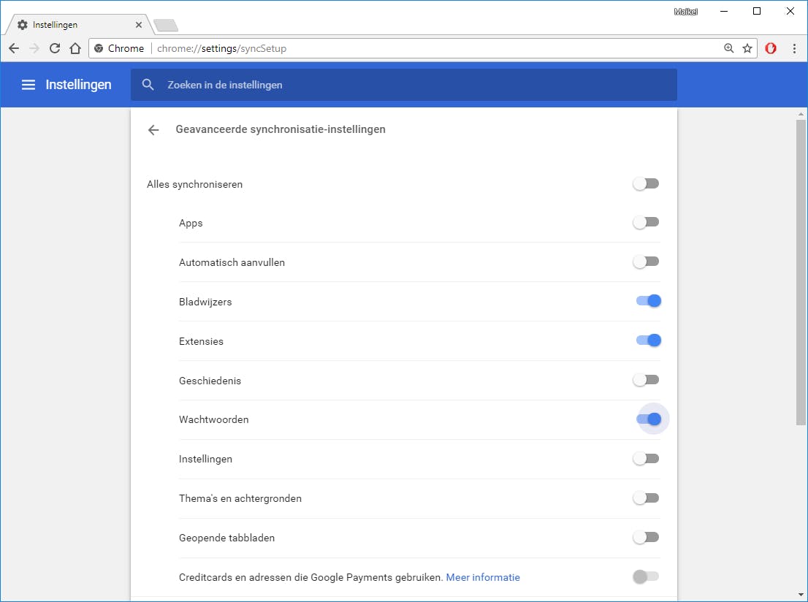Screen dimensions: 808x602
Task: Click the Geschiedenis label
Action: click(x=210, y=381)
